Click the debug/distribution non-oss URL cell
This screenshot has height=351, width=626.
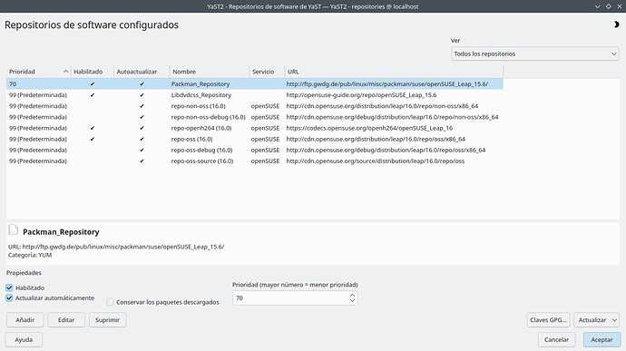(392, 117)
